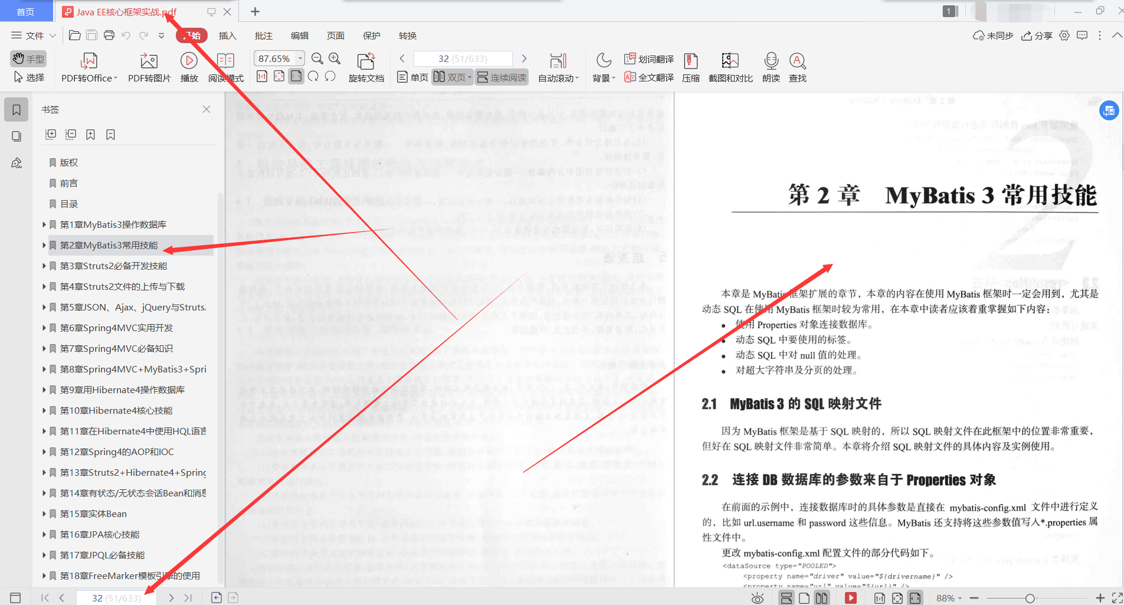Viewport: 1124px width, 605px height.
Task: Toggle eye protection mode in status bar
Action: click(x=758, y=598)
